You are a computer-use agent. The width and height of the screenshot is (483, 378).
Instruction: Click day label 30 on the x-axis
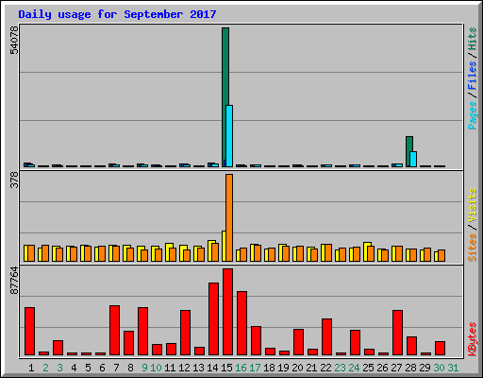(x=439, y=368)
